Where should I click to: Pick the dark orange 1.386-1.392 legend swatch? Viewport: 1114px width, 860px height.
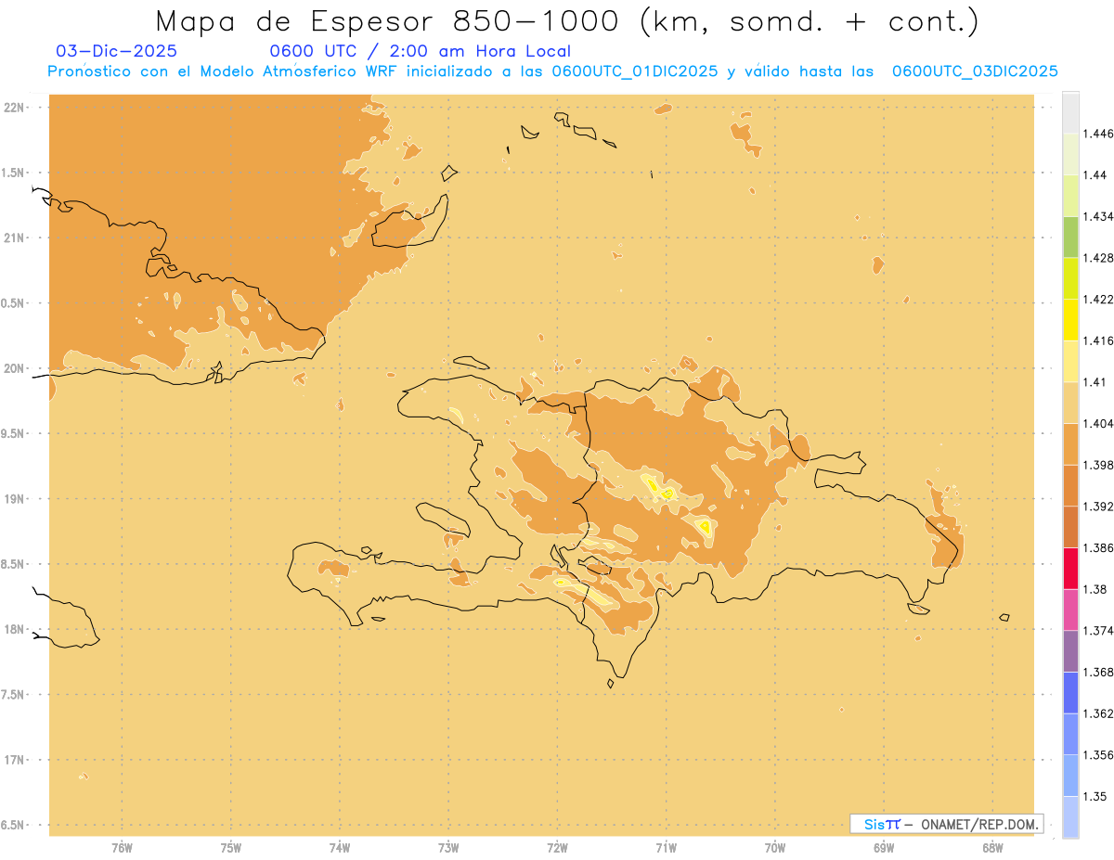pos(1070,527)
